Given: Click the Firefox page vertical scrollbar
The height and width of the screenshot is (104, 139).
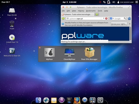Looking at the screenshot, I should coord(131,34).
